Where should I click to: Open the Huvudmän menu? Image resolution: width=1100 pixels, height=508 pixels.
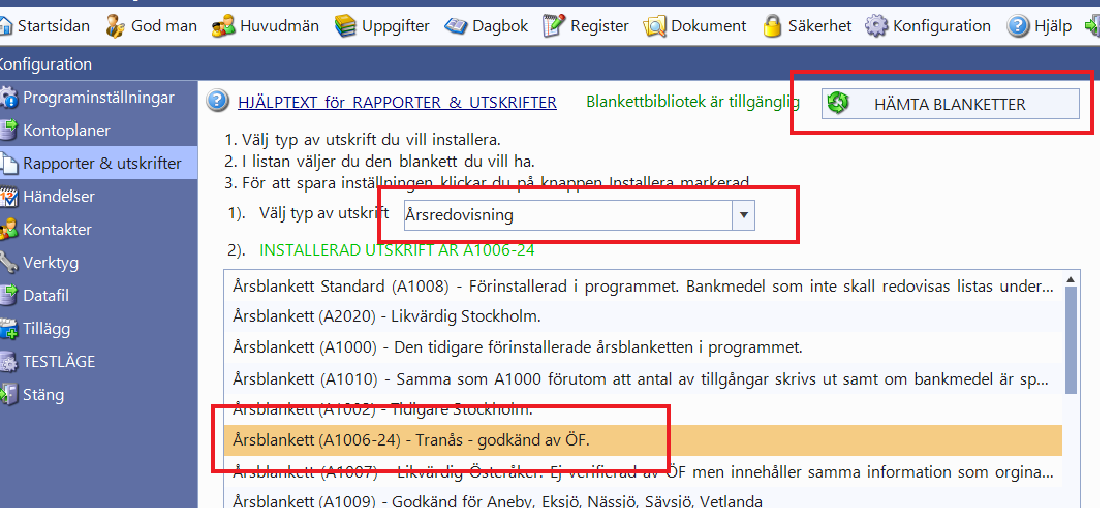coord(279,26)
